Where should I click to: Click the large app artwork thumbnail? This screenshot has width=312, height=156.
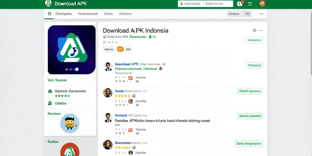pos(72,50)
